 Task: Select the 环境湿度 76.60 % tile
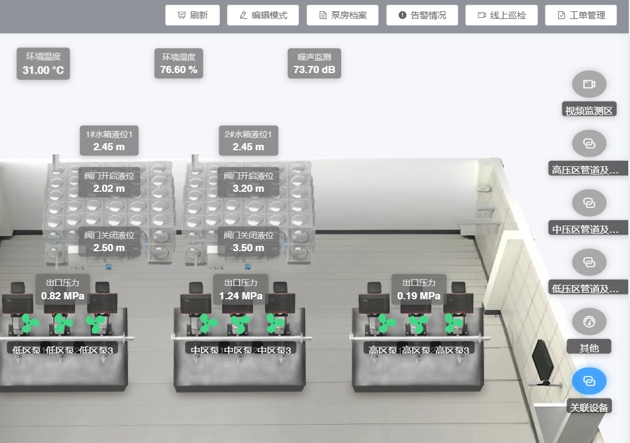coord(179,64)
